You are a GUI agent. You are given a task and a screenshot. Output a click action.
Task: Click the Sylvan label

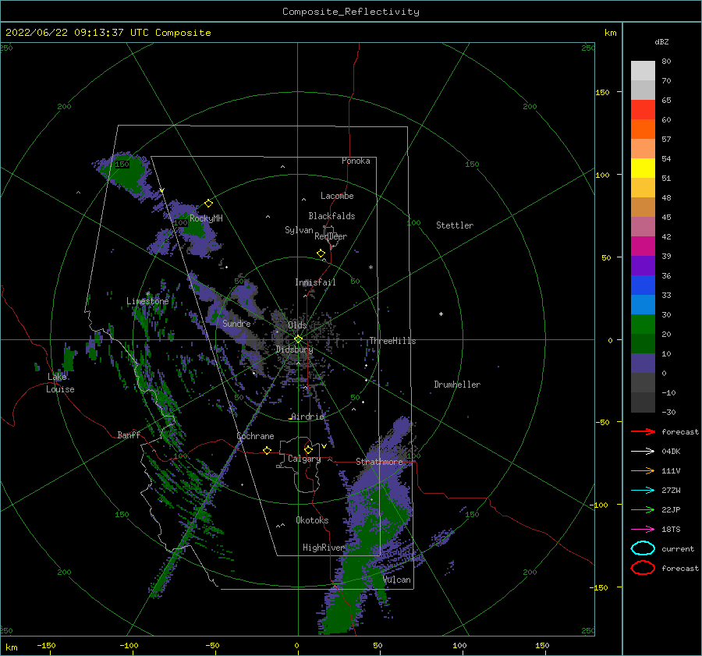(x=299, y=230)
